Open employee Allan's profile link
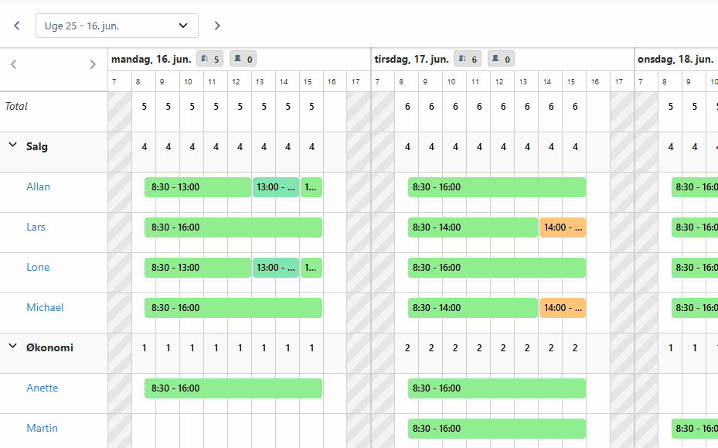The width and height of the screenshot is (718, 448). tap(39, 186)
